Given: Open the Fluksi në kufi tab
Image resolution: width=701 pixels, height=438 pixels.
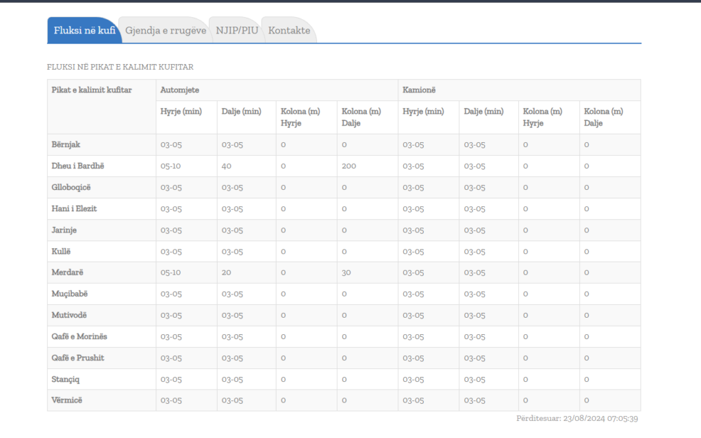Looking at the screenshot, I should click(84, 30).
